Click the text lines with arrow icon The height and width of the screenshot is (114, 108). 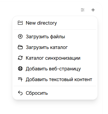click(x=20, y=79)
